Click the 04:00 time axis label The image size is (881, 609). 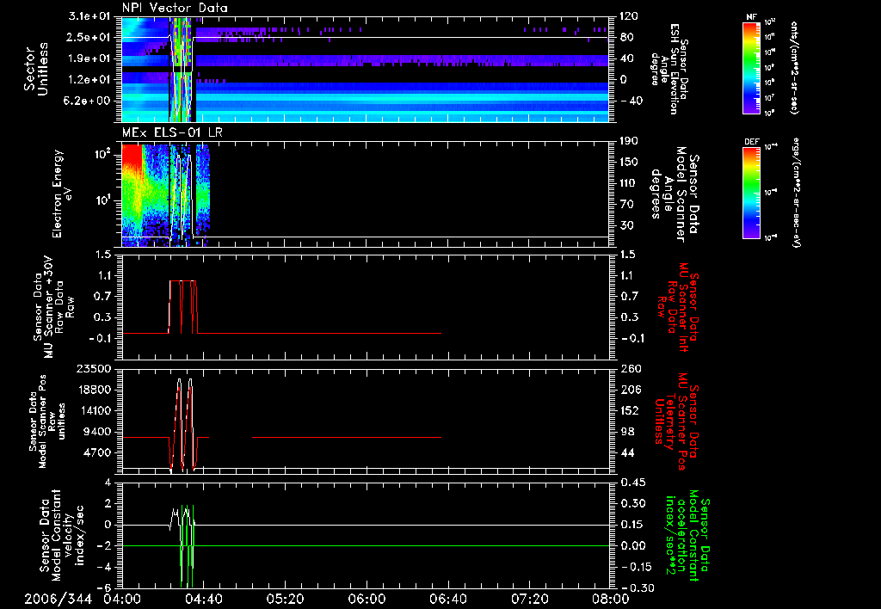[122, 599]
